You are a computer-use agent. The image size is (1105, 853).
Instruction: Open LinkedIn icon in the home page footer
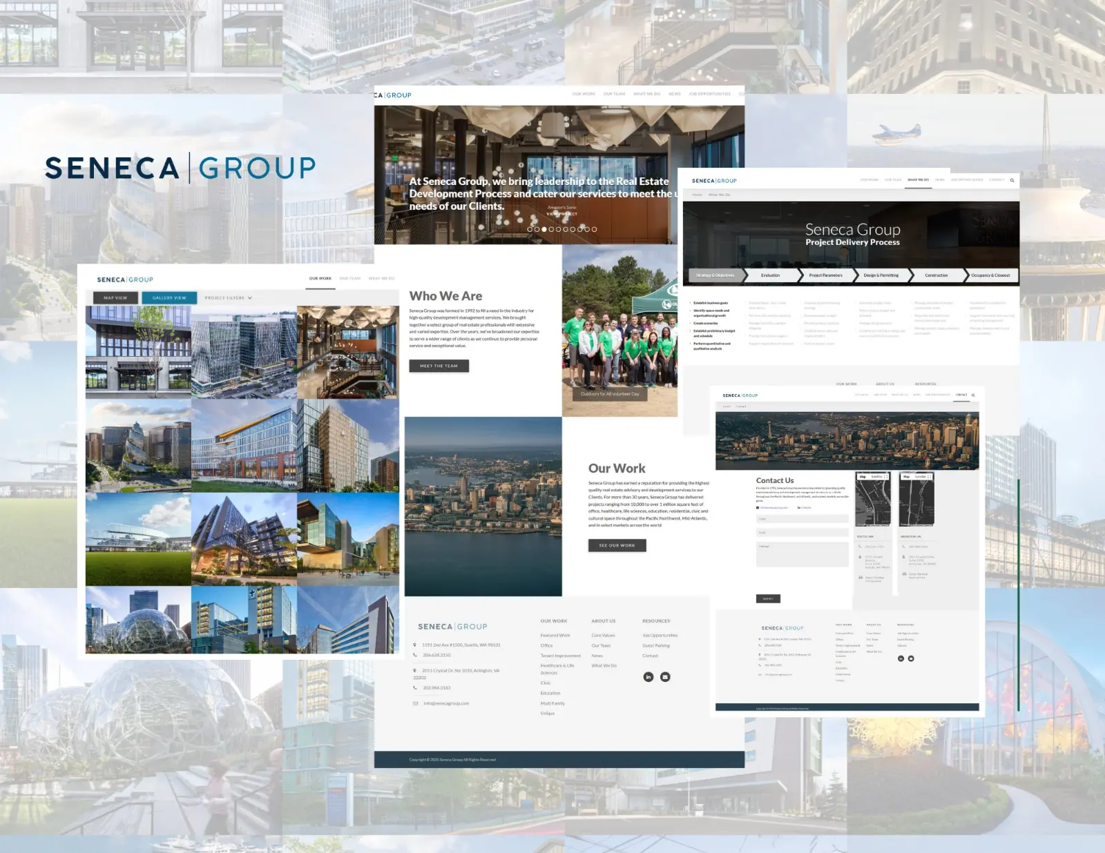[x=648, y=677]
